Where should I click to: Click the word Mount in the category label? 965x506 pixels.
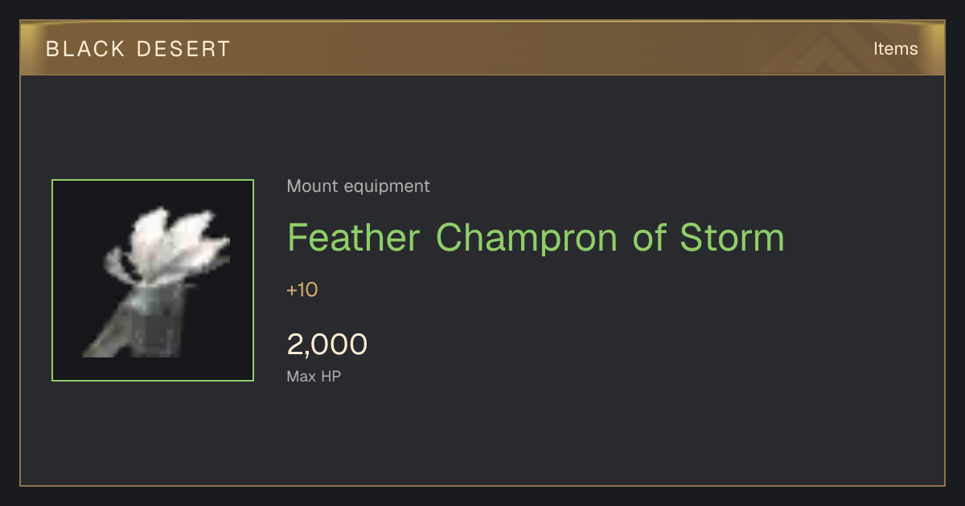[x=313, y=186]
